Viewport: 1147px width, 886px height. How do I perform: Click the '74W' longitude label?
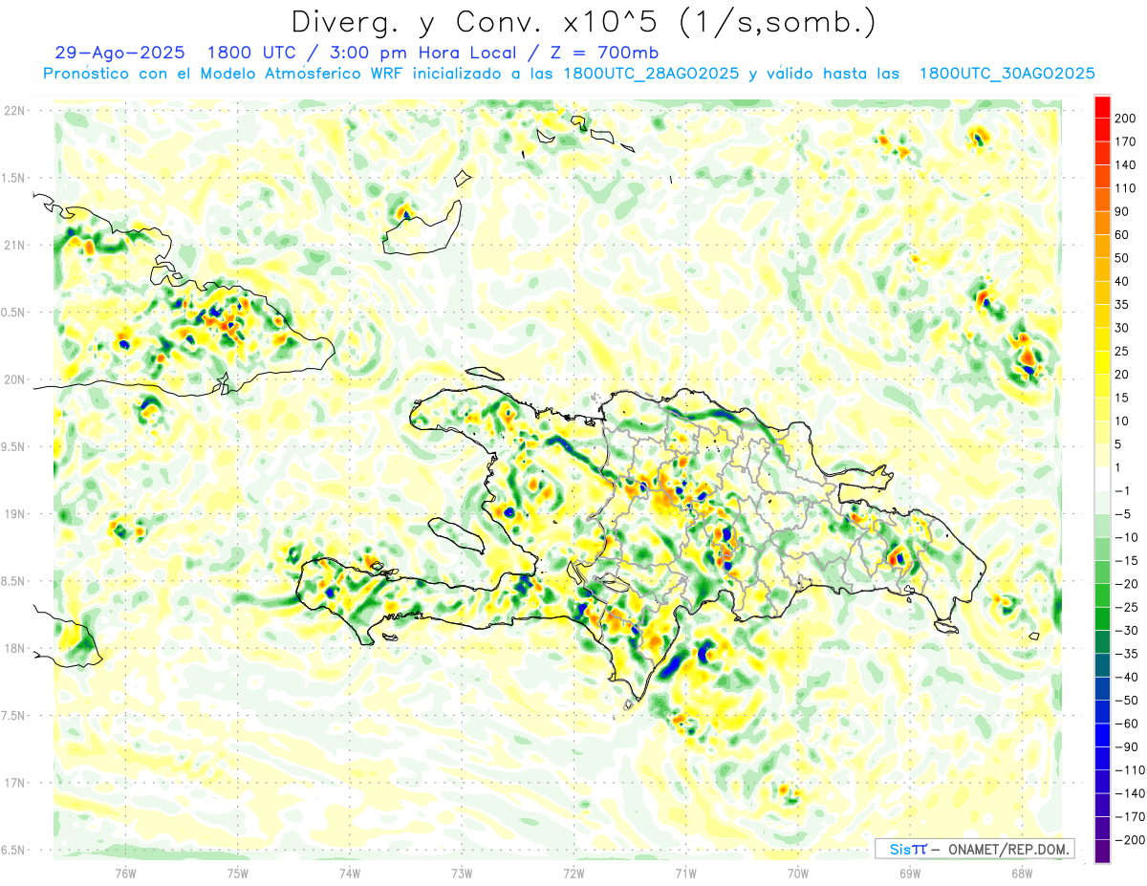(x=349, y=873)
